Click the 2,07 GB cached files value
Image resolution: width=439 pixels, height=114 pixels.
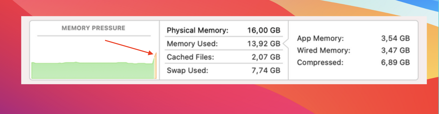[x=266, y=57]
